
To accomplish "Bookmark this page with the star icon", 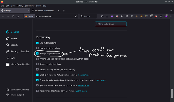I will pyautogui.click(x=76, y=16).
